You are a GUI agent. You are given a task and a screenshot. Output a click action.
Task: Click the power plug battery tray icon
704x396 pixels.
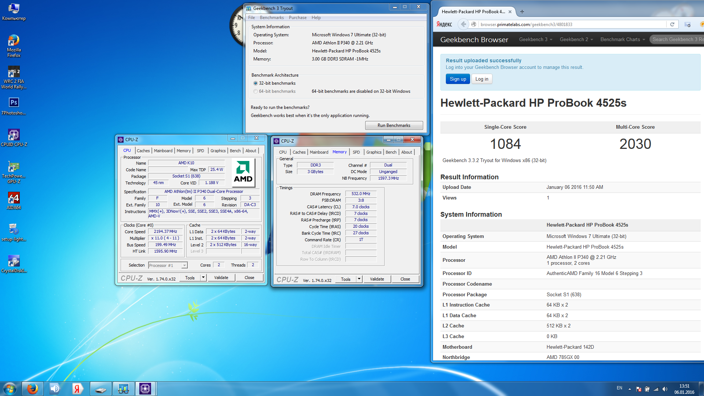click(647, 389)
